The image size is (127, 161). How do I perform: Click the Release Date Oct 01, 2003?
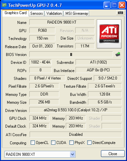click(42, 46)
